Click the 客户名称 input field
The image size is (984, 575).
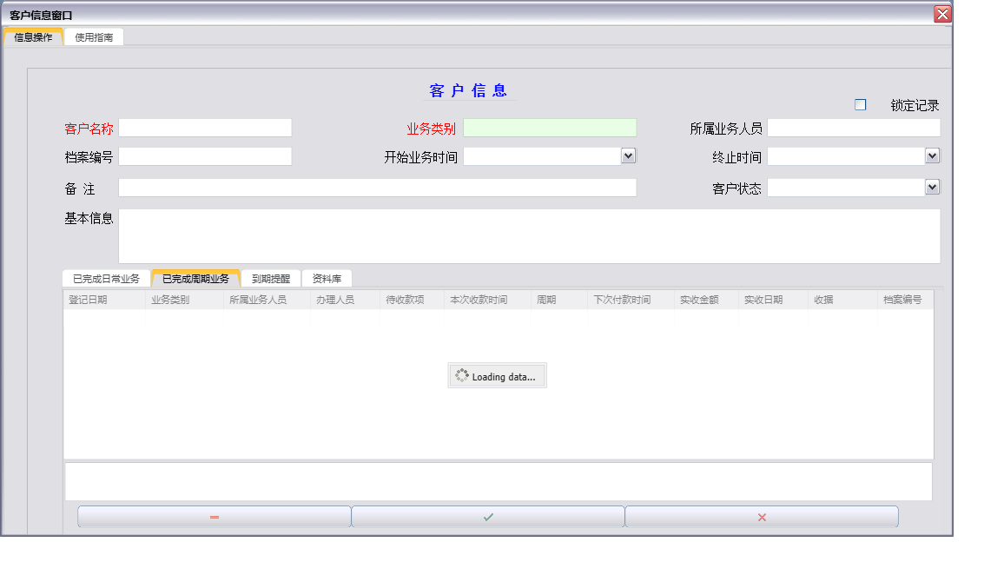pos(205,127)
